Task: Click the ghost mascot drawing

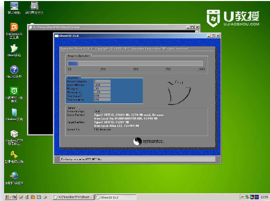Action: [179, 93]
